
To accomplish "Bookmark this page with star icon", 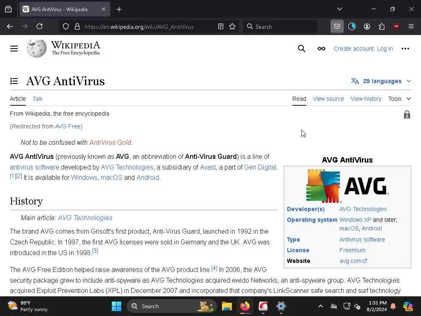I will [233, 27].
